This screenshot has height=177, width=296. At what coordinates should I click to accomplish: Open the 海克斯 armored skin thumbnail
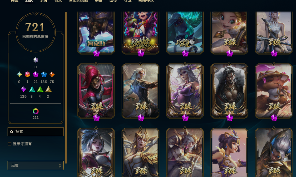pyautogui.click(x=96, y=32)
